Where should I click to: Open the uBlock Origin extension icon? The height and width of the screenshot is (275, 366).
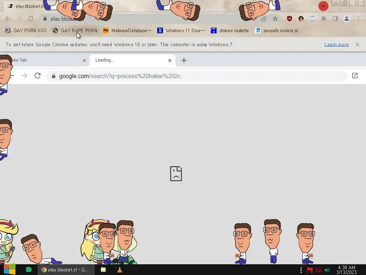[290, 19]
